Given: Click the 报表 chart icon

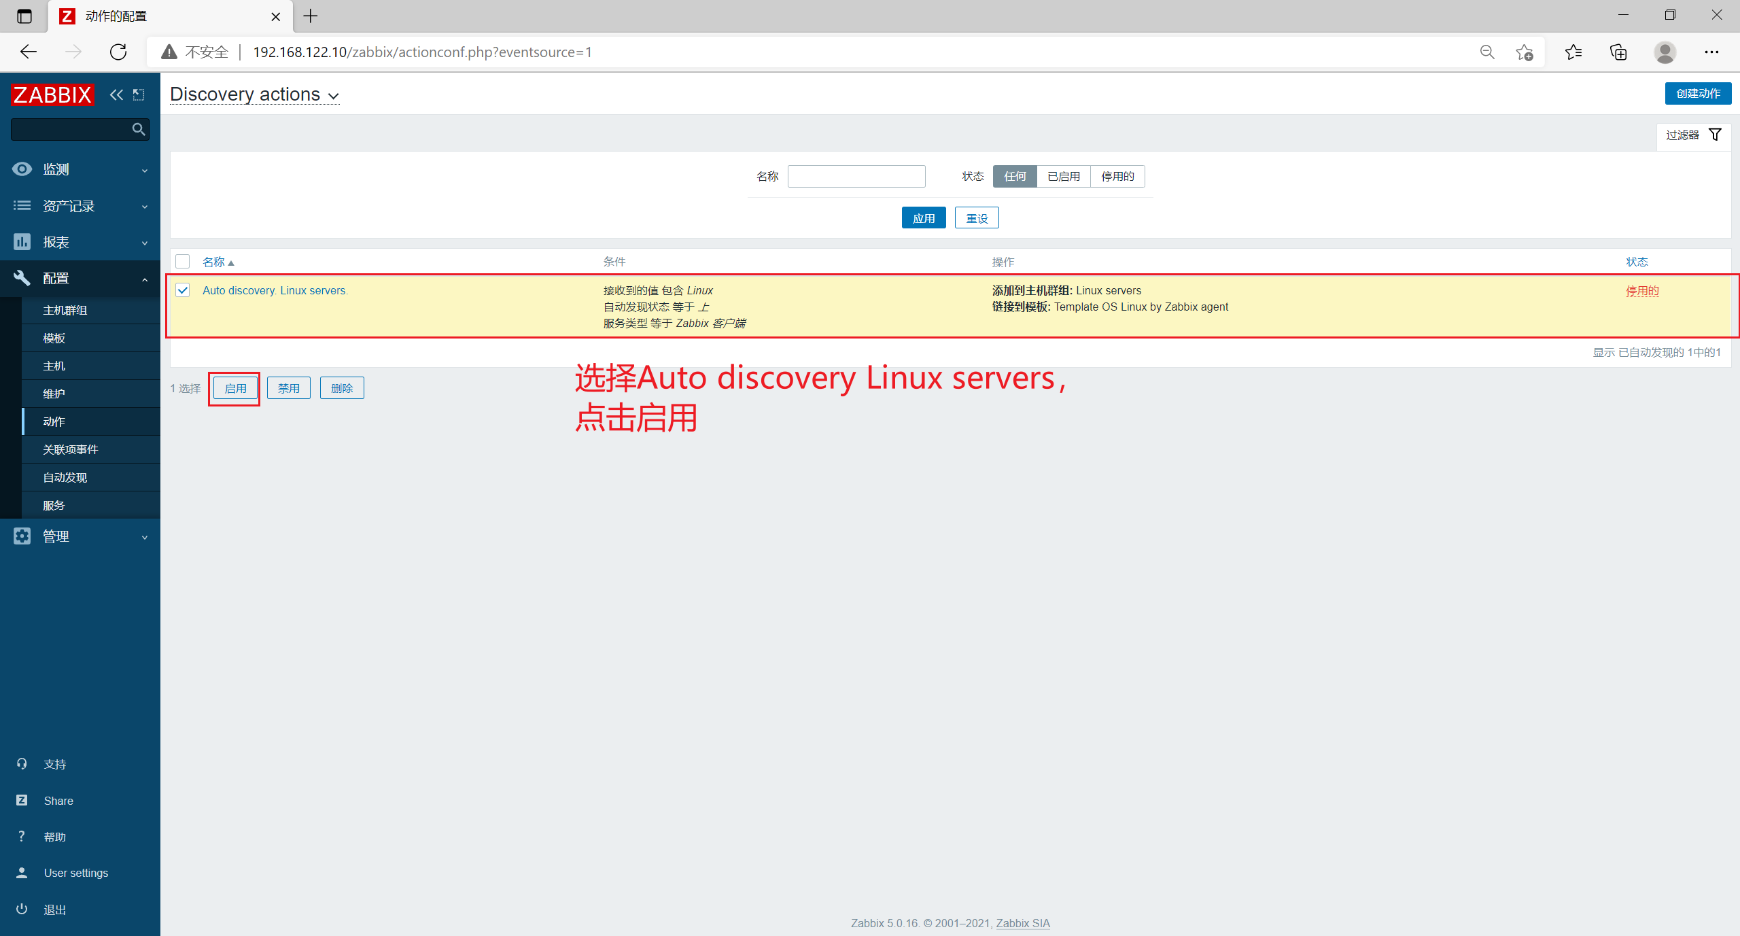Looking at the screenshot, I should (22, 242).
